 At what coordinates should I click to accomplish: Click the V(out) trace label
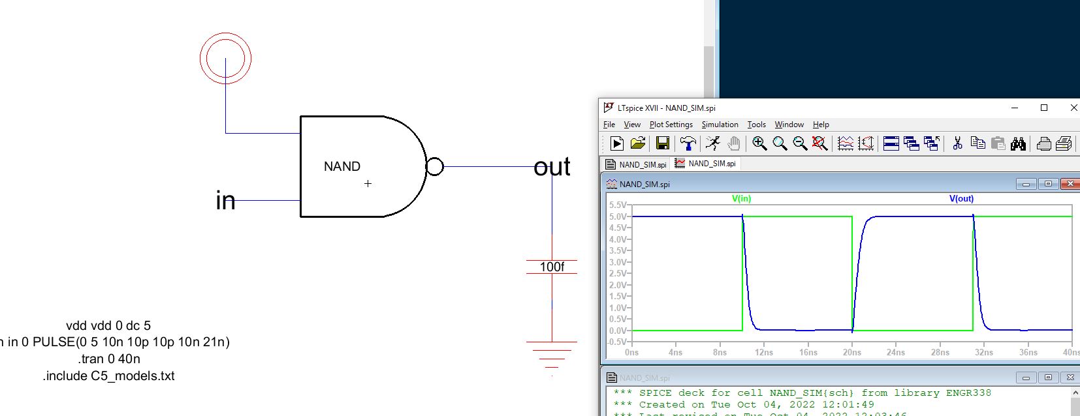pos(961,199)
